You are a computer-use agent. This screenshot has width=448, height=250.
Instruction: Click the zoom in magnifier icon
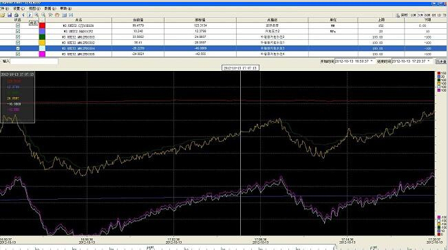36,15
